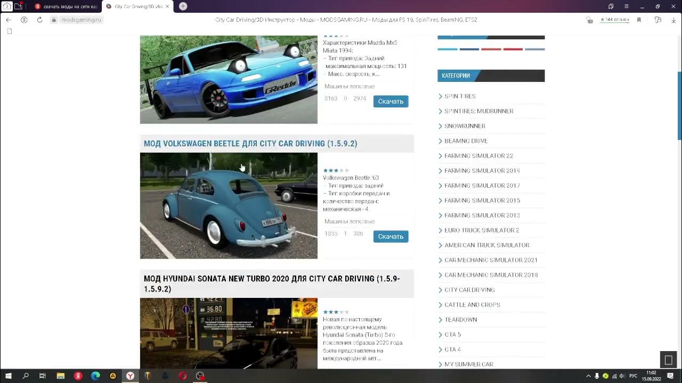The width and height of the screenshot is (682, 383).
Task: Click the protection icon left of 144 reviews
Action: pos(589,20)
